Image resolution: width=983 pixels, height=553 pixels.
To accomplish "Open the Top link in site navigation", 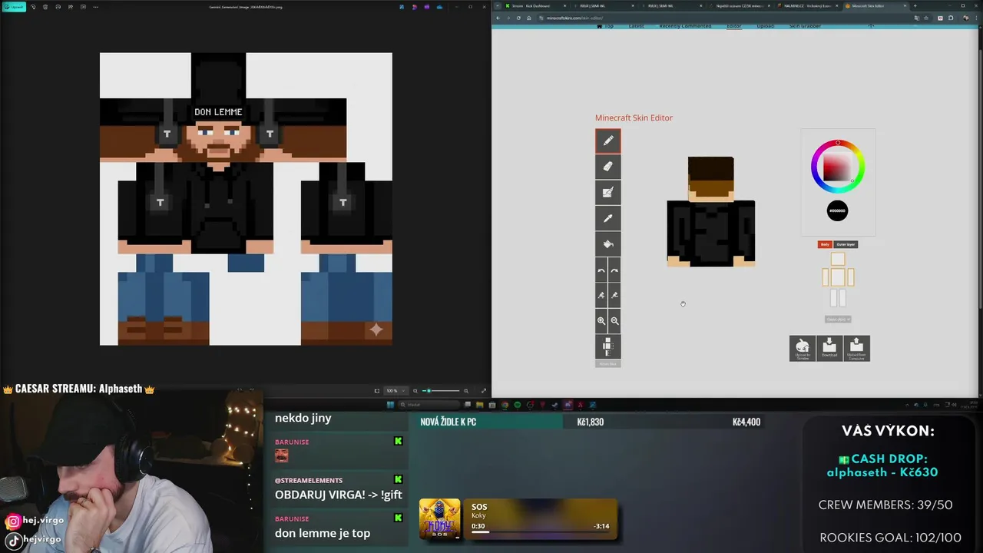I will pos(606,26).
